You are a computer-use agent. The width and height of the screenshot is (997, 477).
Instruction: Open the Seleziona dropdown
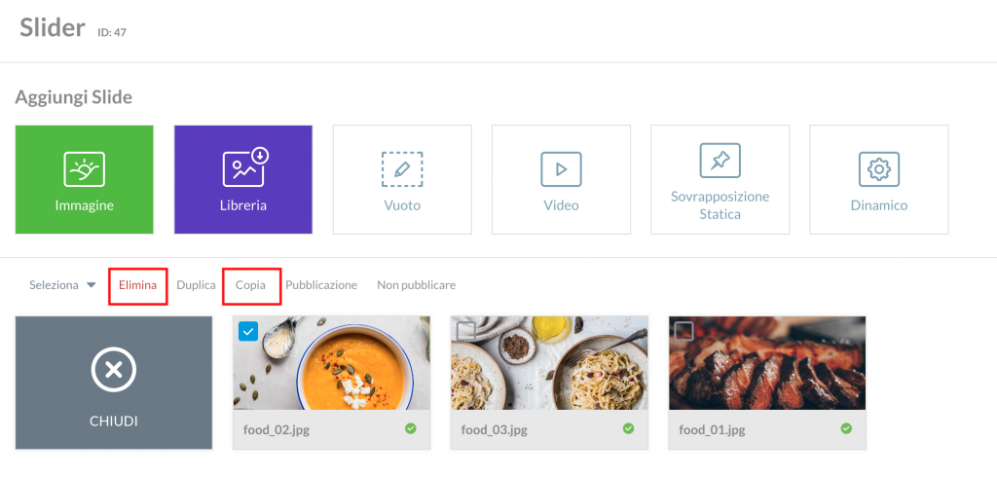click(x=62, y=285)
